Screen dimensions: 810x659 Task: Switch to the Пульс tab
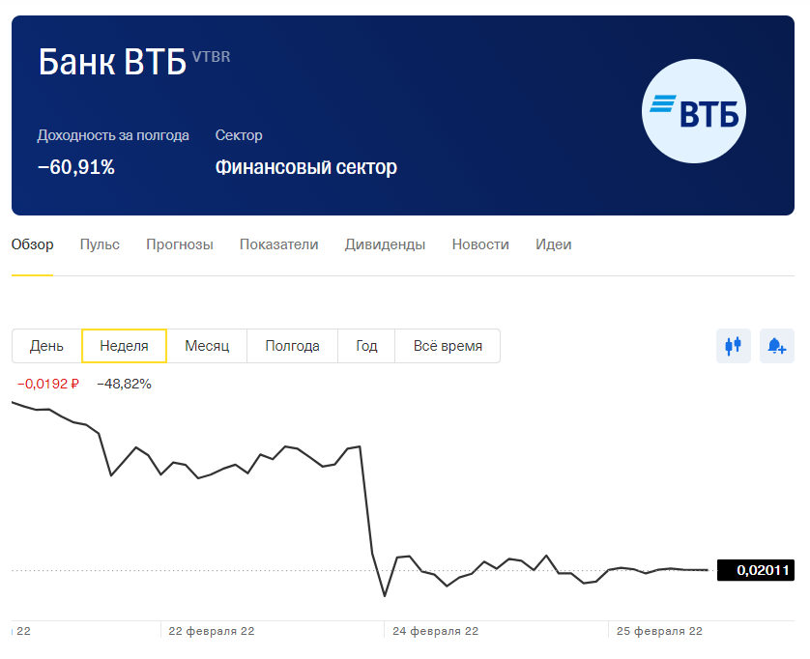click(100, 244)
